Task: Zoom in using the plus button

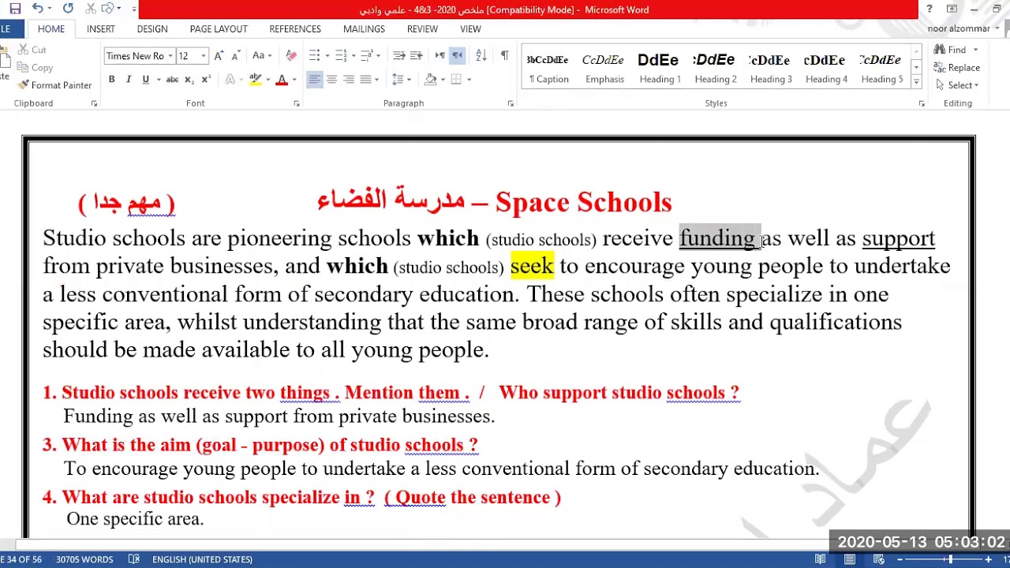Action: coord(987,559)
